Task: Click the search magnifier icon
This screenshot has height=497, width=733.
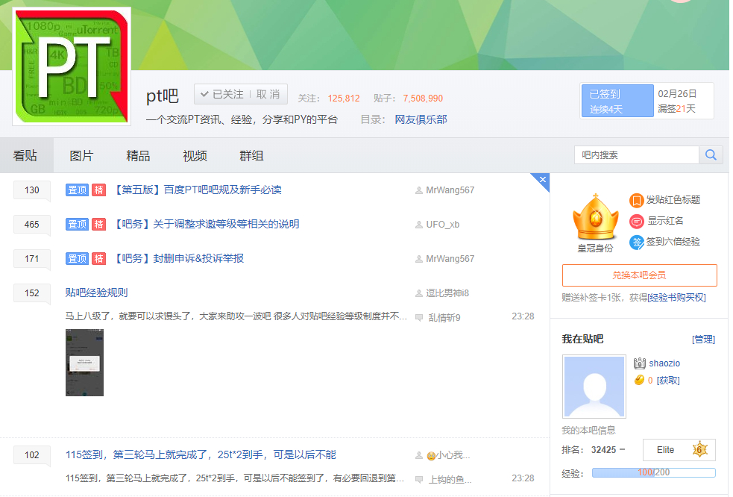Action: coord(711,155)
